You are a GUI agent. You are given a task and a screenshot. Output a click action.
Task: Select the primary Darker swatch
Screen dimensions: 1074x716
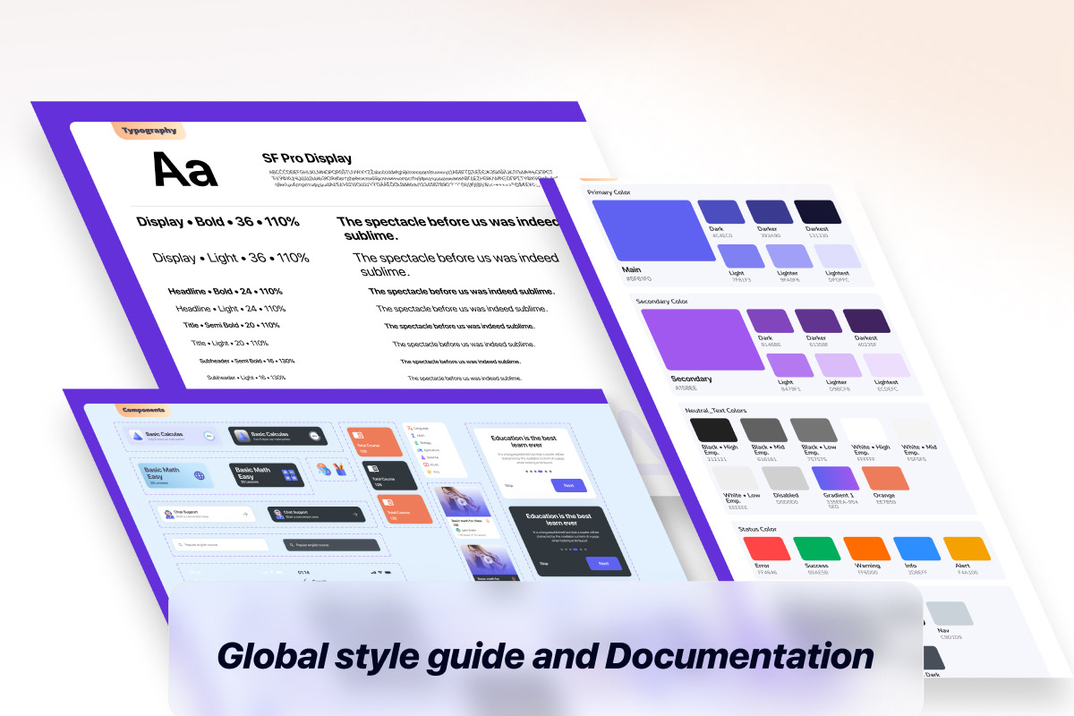pyautogui.click(x=770, y=212)
